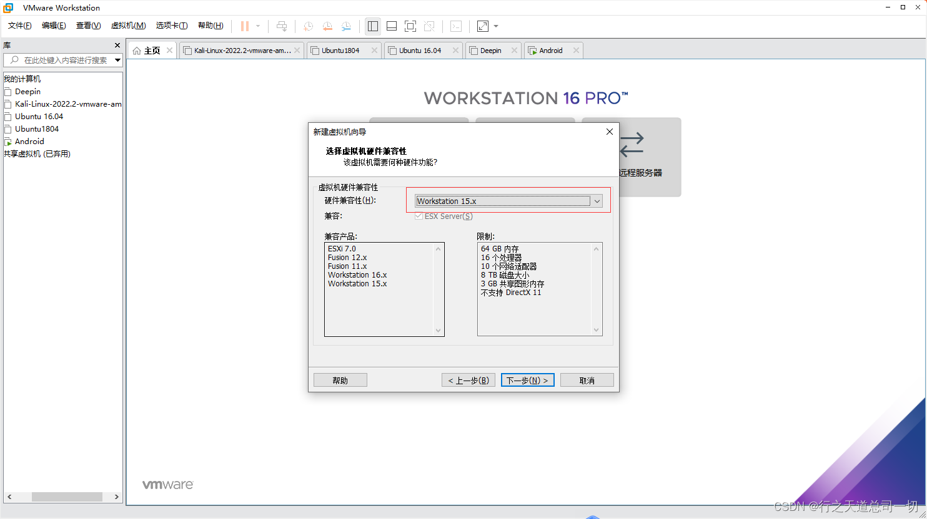This screenshot has width=927, height=519.
Task: Click 64 GB 内存 in limits list
Action: point(500,248)
